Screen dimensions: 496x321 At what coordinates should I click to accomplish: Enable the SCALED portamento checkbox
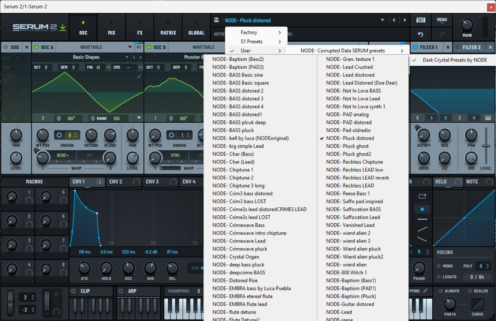click(x=470, y=291)
